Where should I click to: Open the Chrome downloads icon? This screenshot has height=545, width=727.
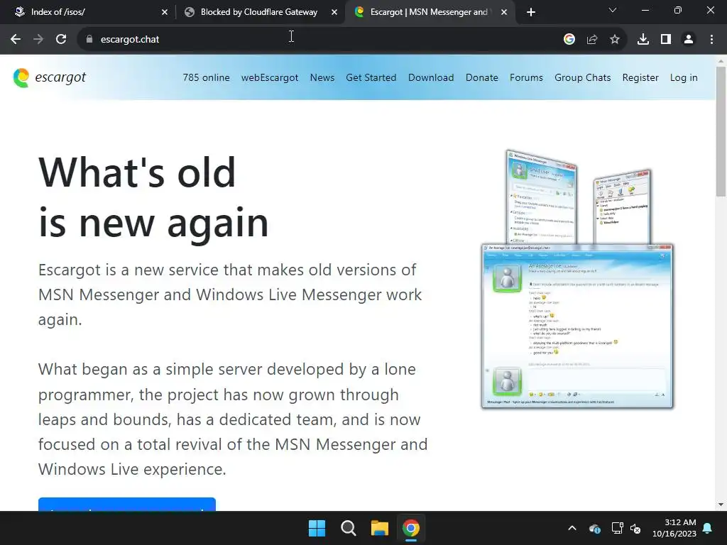643,40
